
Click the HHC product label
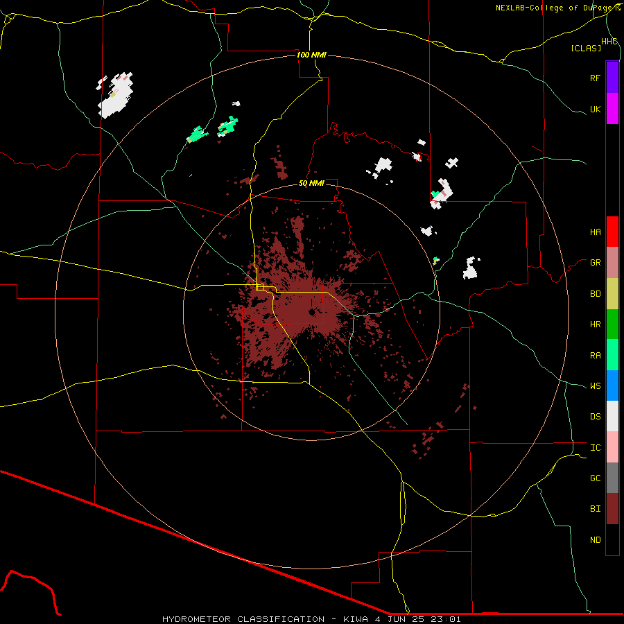(x=609, y=42)
